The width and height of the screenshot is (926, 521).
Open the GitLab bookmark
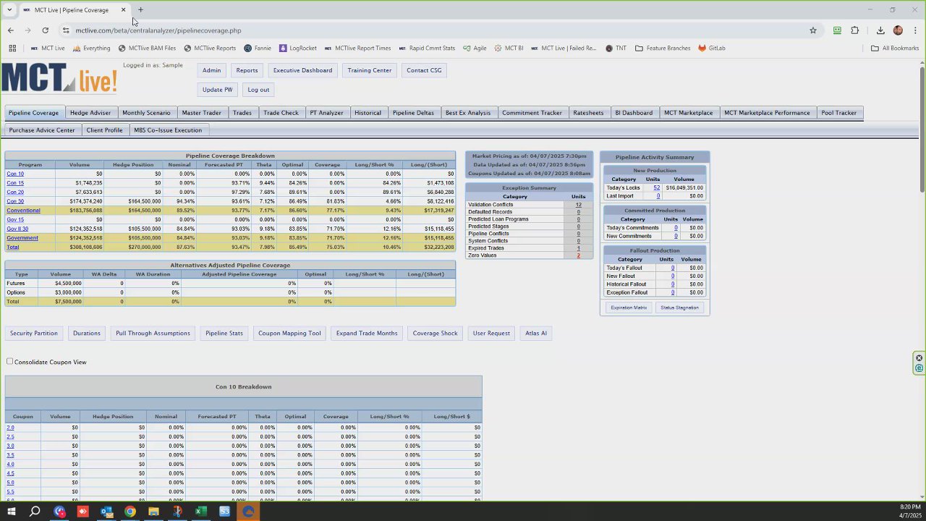[x=712, y=48]
